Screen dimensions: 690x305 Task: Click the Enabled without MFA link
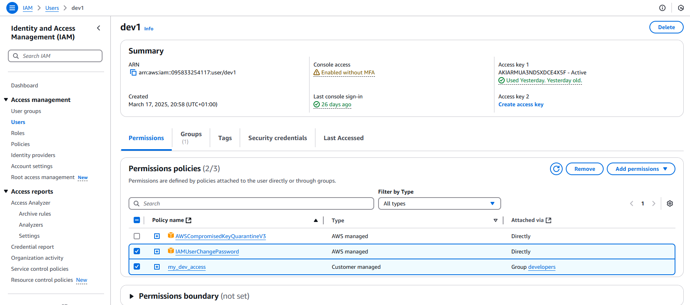[x=348, y=72]
